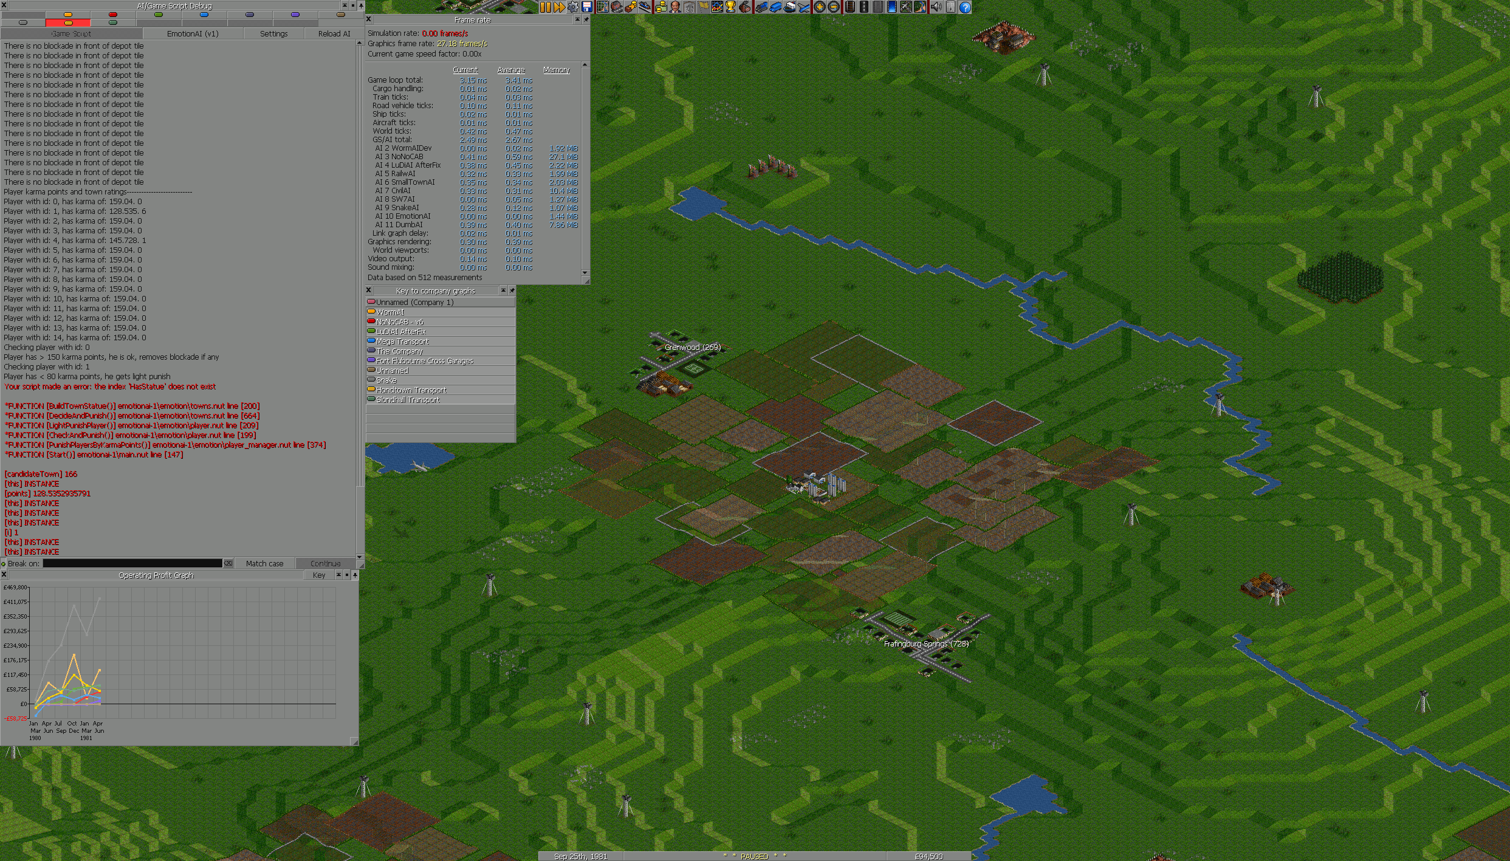Open company finances coin icon
Image resolution: width=1510 pixels, height=861 pixels.
pos(661,7)
